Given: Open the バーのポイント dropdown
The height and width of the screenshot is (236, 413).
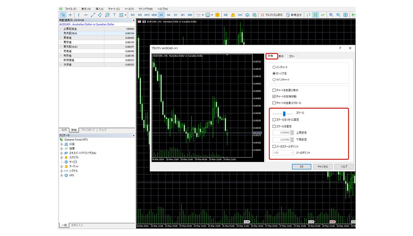Looking at the screenshot, I should click(283, 153).
